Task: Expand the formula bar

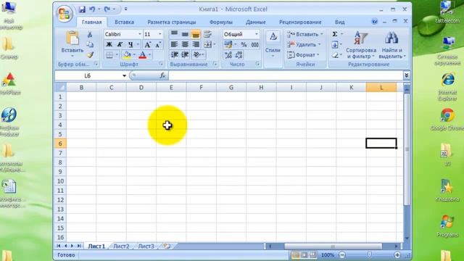Action: pos(406,75)
